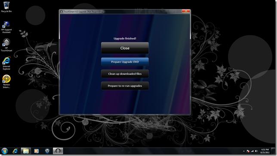277x156 pixels.
Task: Click the Close button in upgrade dialog
Action: [x=125, y=48]
